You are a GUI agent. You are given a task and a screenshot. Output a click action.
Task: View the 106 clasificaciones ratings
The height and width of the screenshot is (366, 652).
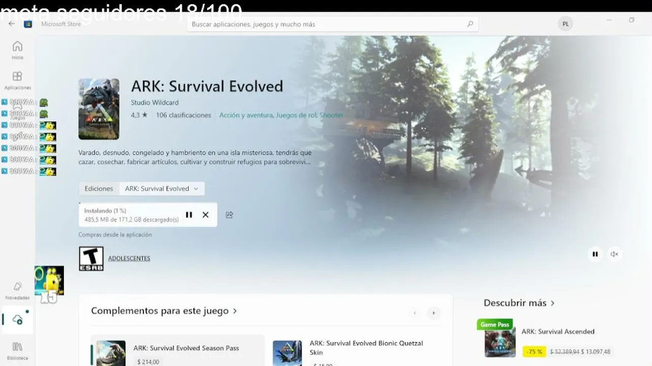[183, 115]
